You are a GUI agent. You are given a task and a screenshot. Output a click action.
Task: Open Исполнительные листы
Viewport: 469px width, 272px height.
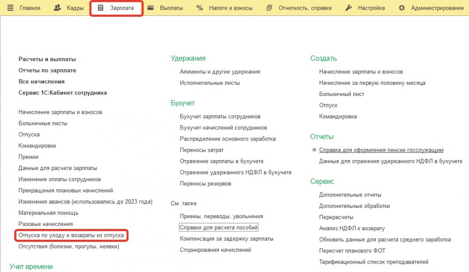[x=210, y=83]
